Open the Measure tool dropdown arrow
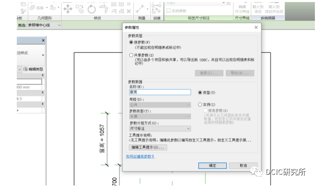The height and width of the screenshot is (188, 321). pos(148,9)
